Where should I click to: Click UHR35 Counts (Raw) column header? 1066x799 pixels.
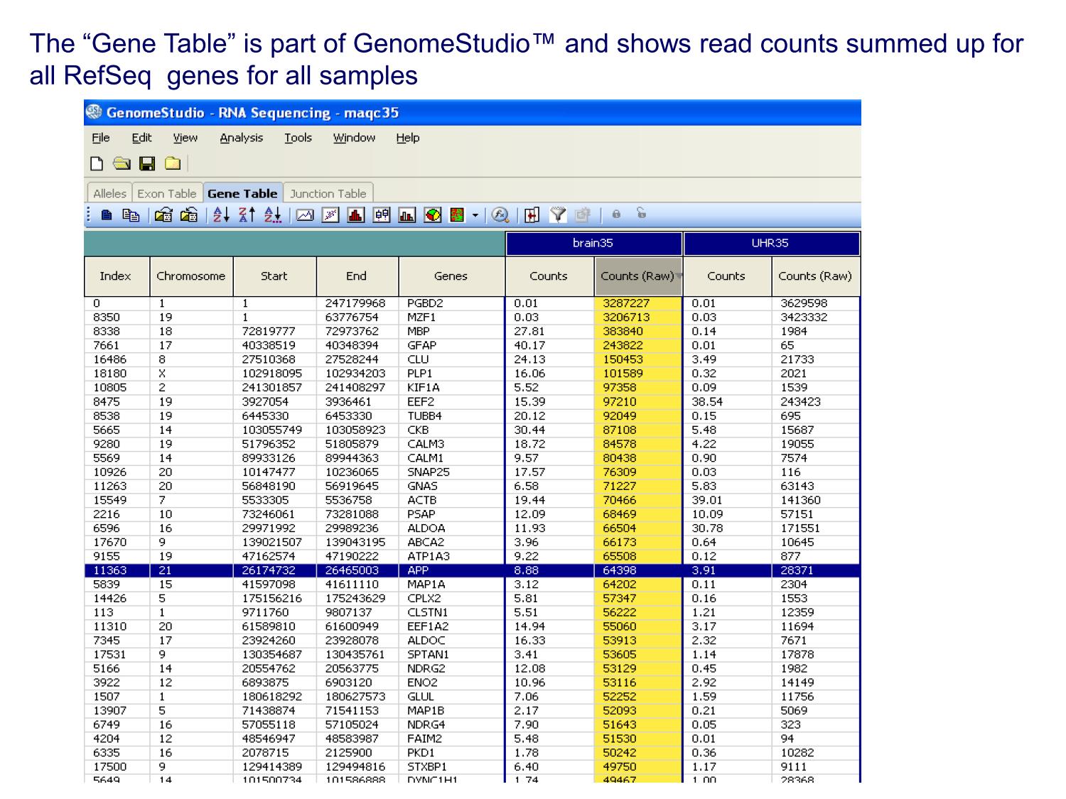pos(815,276)
